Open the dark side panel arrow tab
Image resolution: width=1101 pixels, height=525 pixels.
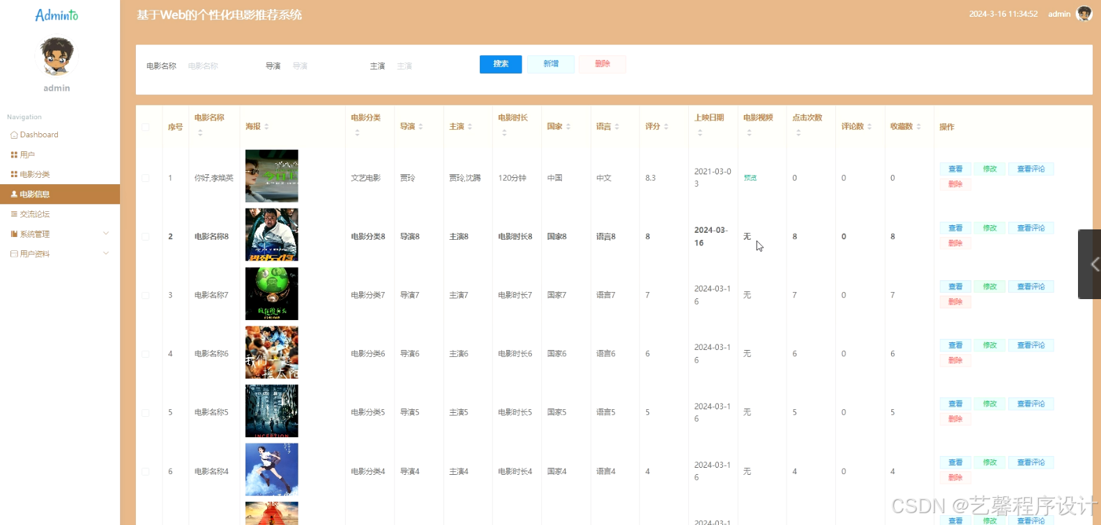click(1091, 264)
